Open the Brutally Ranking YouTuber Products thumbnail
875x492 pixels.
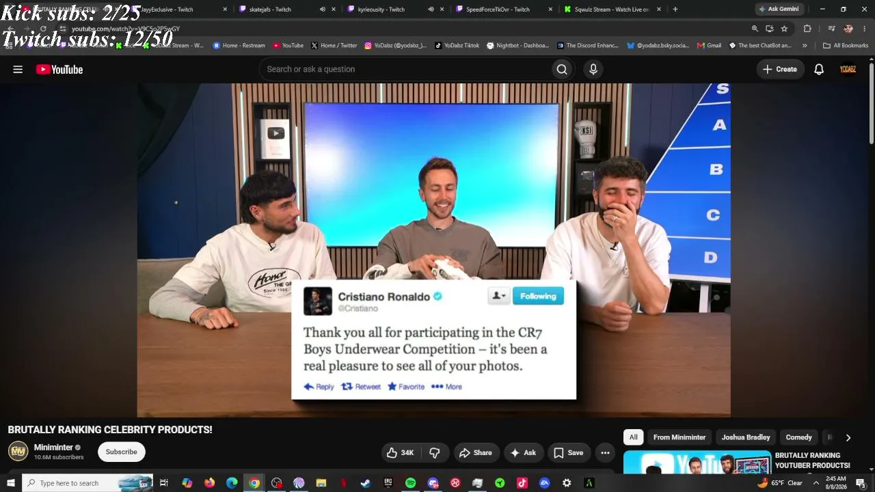697,462
